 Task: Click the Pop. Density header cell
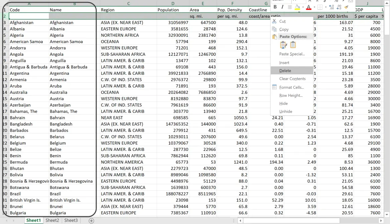[x=232, y=10]
